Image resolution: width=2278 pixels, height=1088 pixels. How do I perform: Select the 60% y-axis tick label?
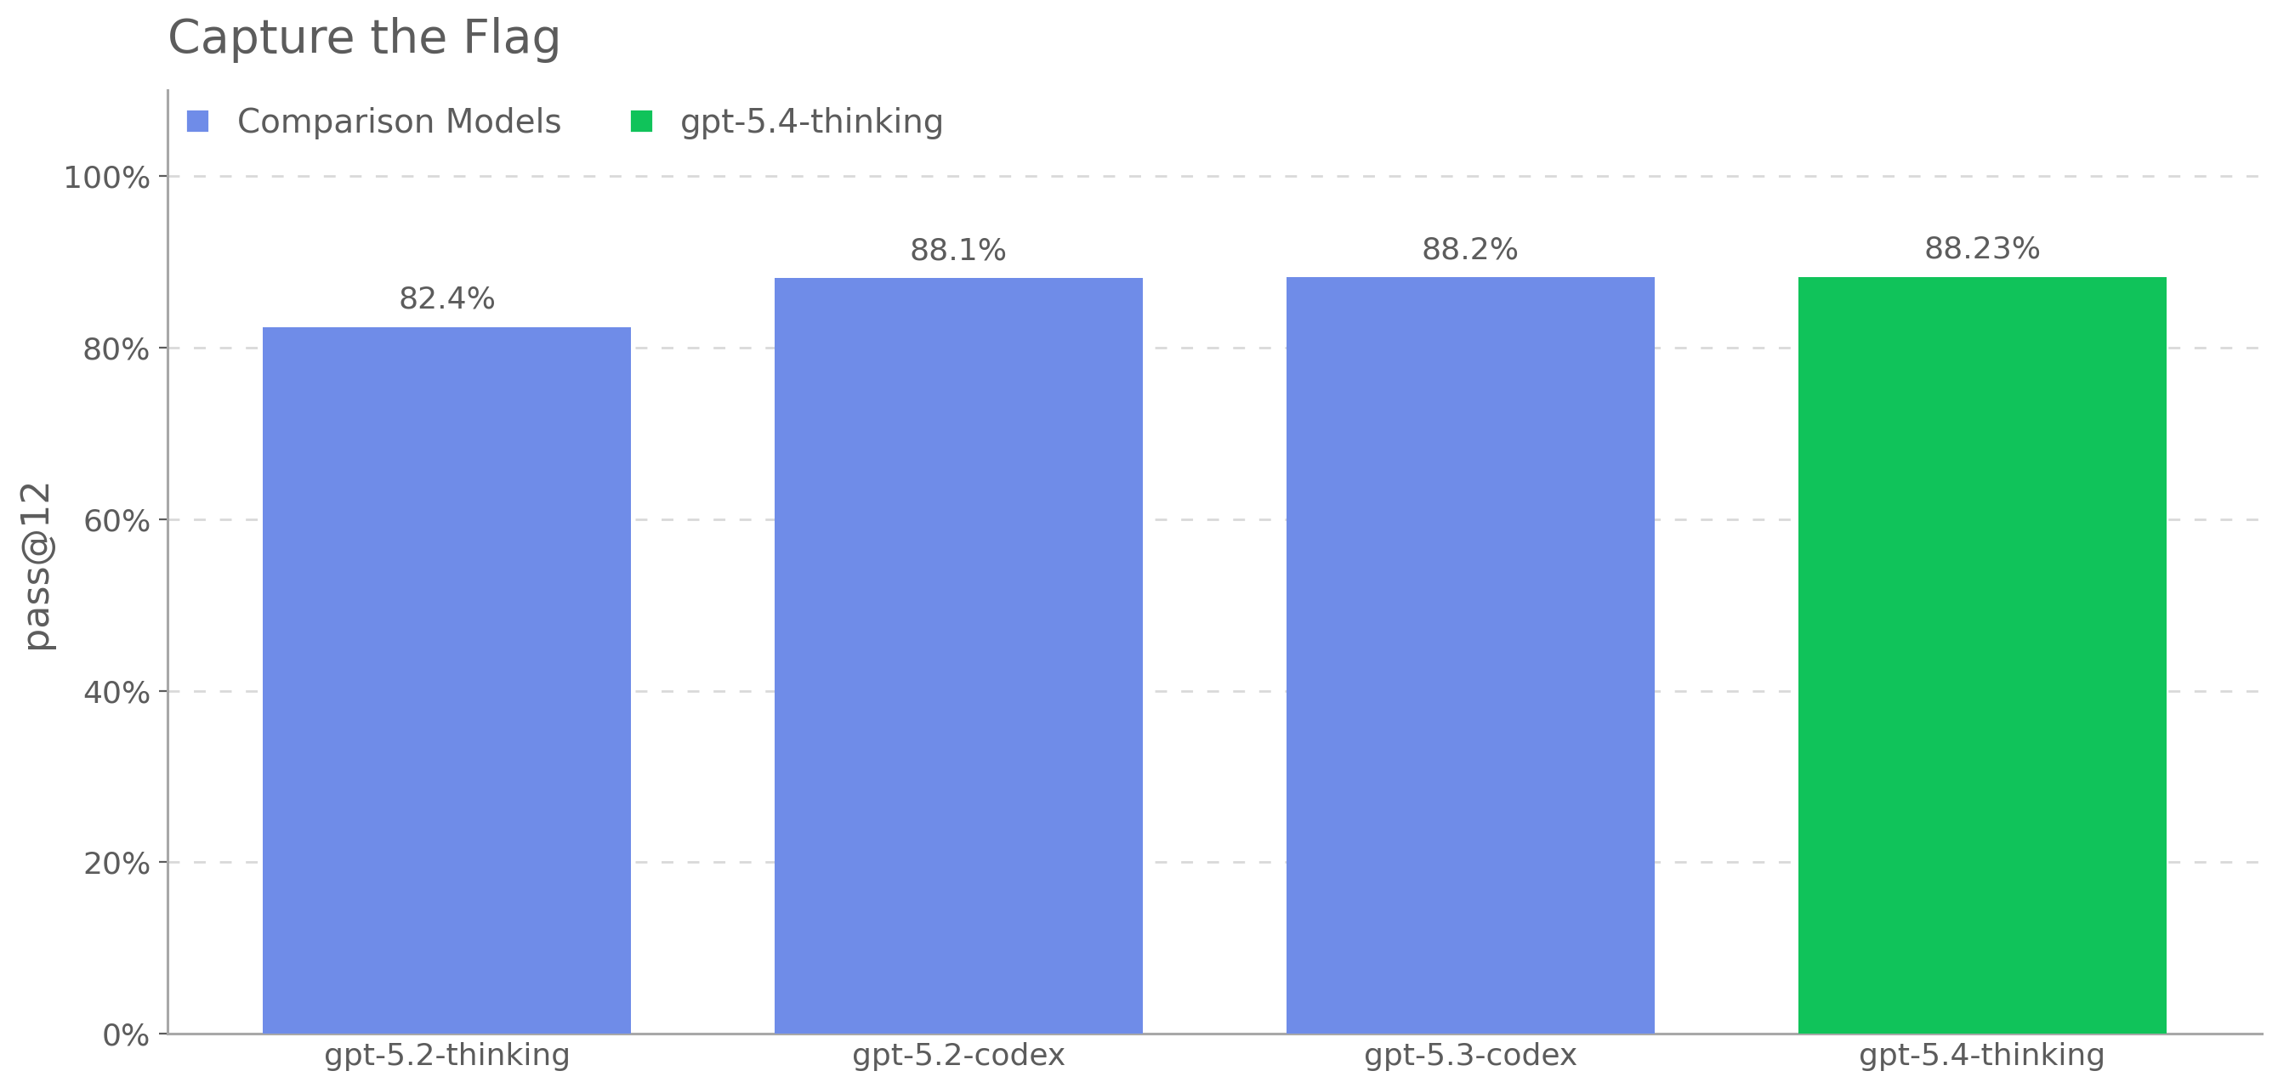click(x=116, y=520)
